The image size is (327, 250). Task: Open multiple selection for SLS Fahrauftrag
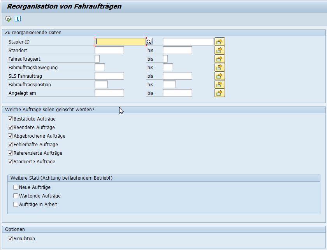coord(220,76)
